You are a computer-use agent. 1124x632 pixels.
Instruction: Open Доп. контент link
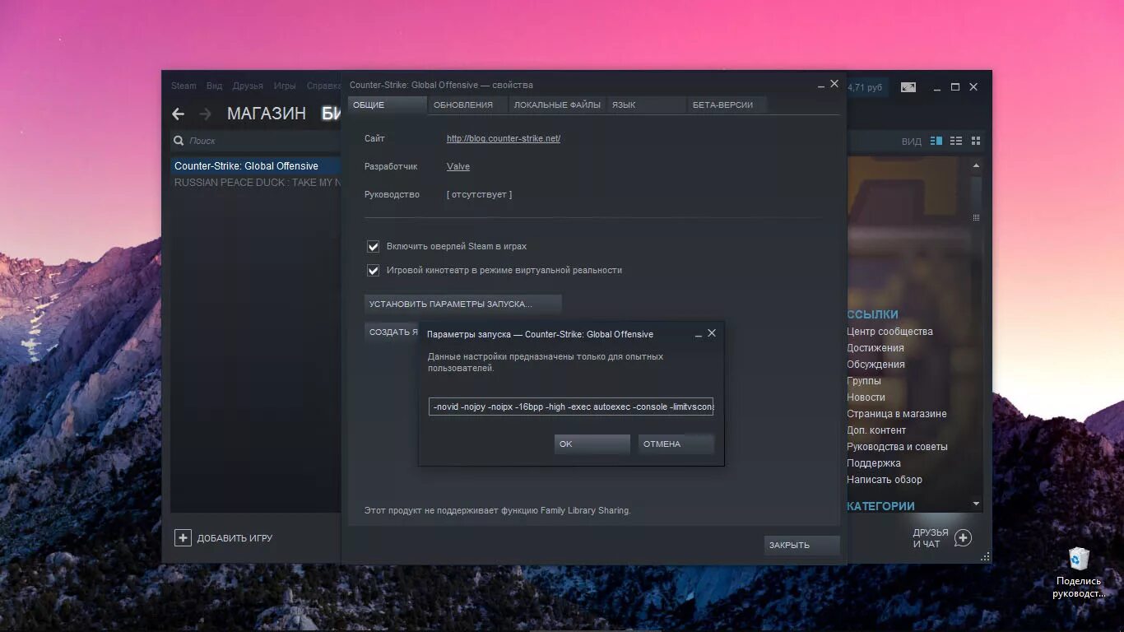(x=876, y=430)
